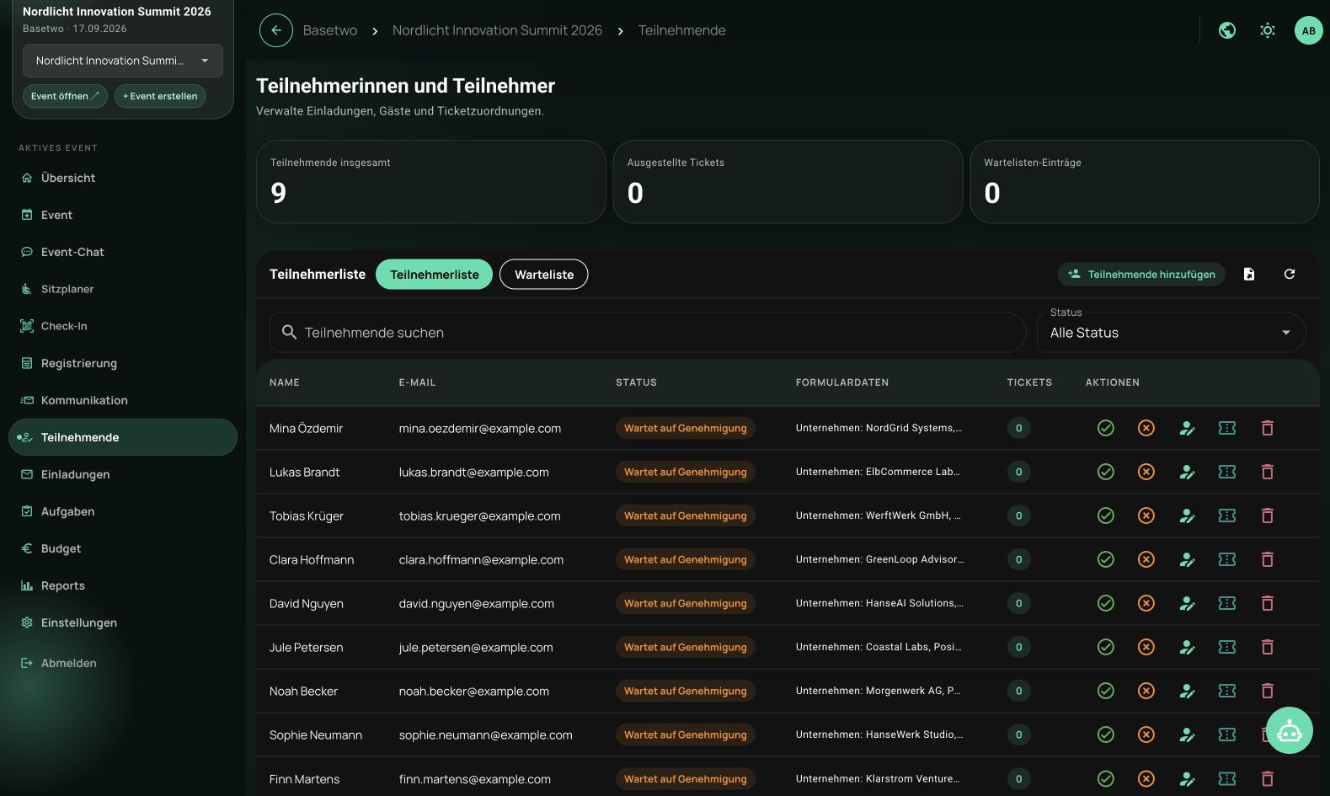Click the STATUS column header
This screenshot has height=796, width=1330.
click(x=636, y=382)
